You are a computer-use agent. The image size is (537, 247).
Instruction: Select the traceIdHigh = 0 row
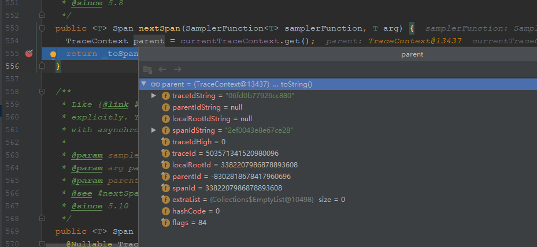click(x=338, y=142)
